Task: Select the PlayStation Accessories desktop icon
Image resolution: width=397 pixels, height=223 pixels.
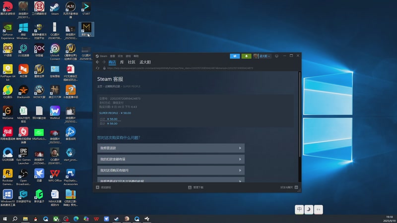Action: tap(70, 177)
